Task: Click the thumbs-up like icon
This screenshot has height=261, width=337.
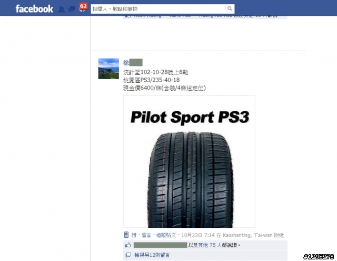Action: (128, 245)
